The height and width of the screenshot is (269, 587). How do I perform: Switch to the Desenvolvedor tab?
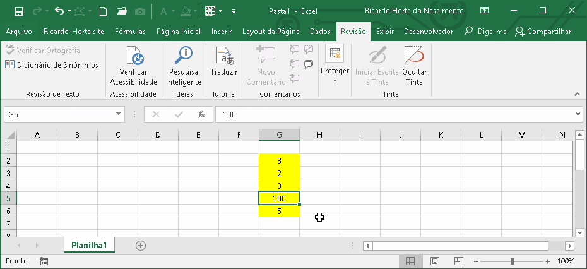pos(429,32)
